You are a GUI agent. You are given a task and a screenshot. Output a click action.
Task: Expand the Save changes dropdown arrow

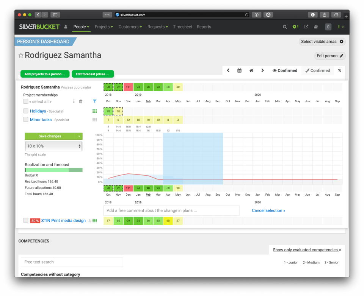point(79,136)
